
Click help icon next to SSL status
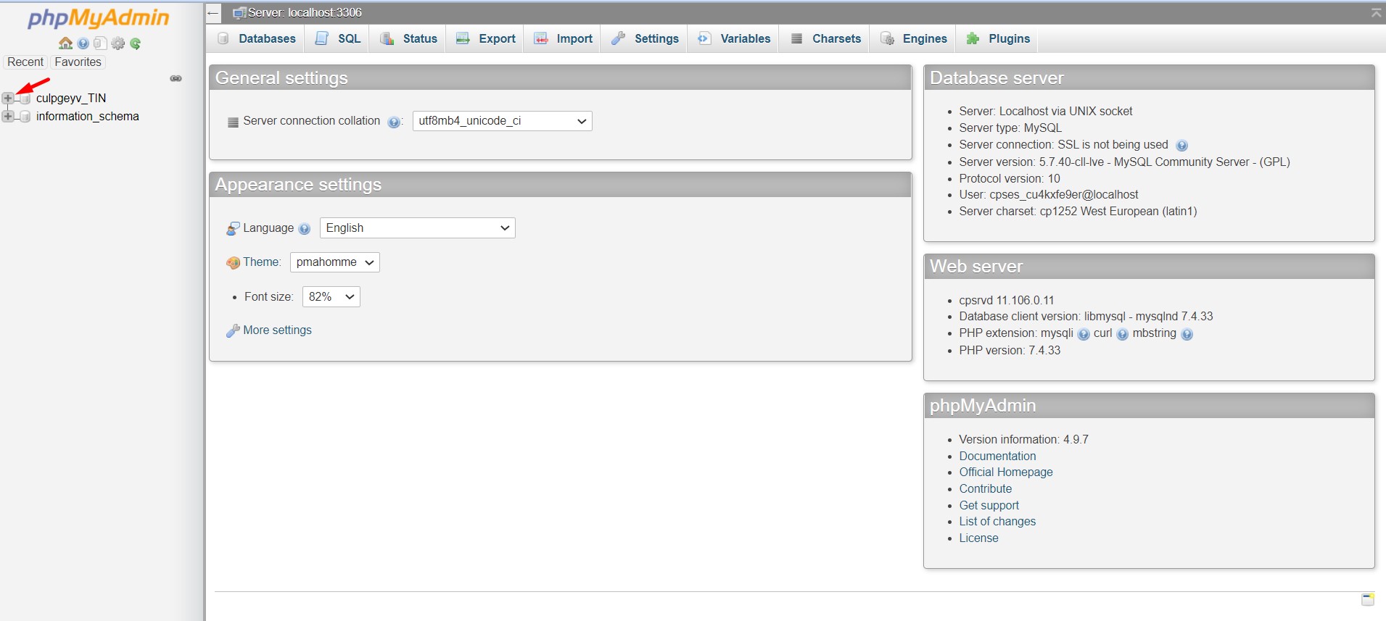coord(1181,146)
